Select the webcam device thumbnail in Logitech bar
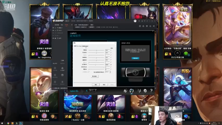Screen dimensions: 222x125 point(93,91)
